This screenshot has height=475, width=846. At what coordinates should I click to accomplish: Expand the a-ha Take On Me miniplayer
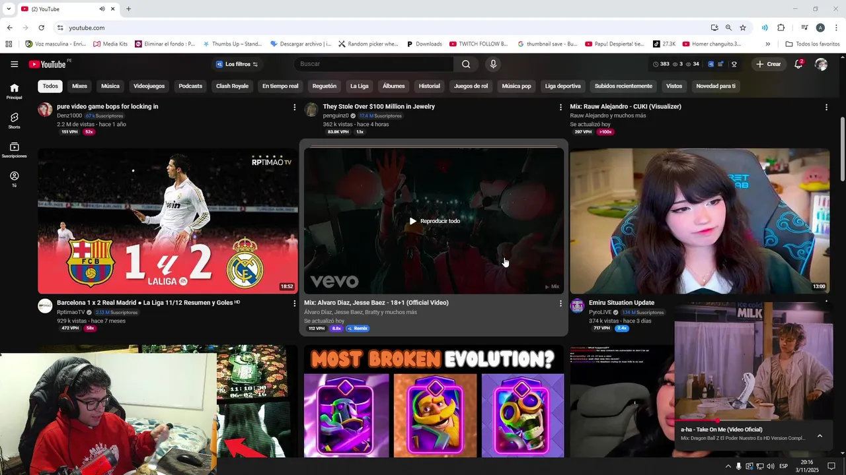point(820,435)
